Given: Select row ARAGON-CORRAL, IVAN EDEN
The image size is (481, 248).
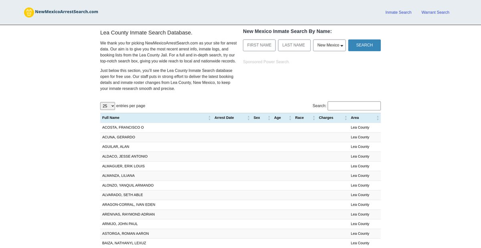Looking at the screenshot, I should pyautogui.click(x=240, y=205).
